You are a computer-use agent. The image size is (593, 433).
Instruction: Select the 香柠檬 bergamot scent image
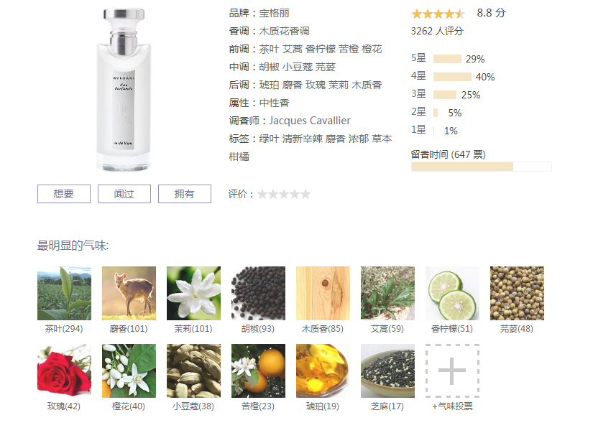(x=452, y=293)
